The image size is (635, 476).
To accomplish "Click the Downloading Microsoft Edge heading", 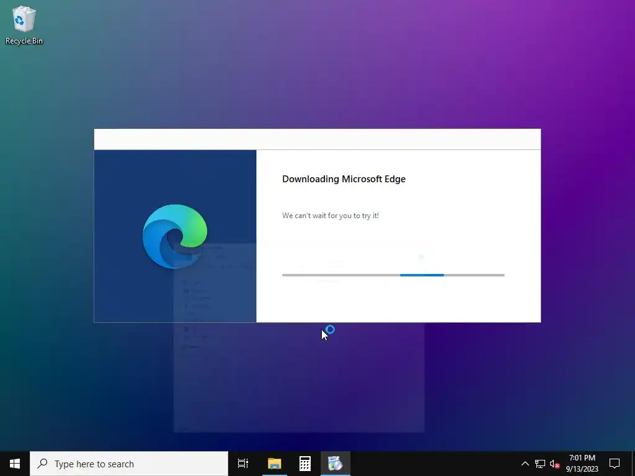I will coord(344,179).
